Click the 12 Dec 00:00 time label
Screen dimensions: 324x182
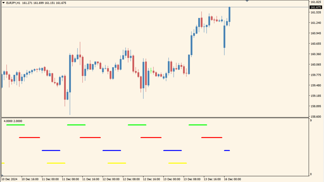111,179
